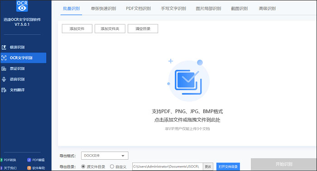Open the PDF编辑 link
This screenshot has height=171, width=317.
(38, 160)
